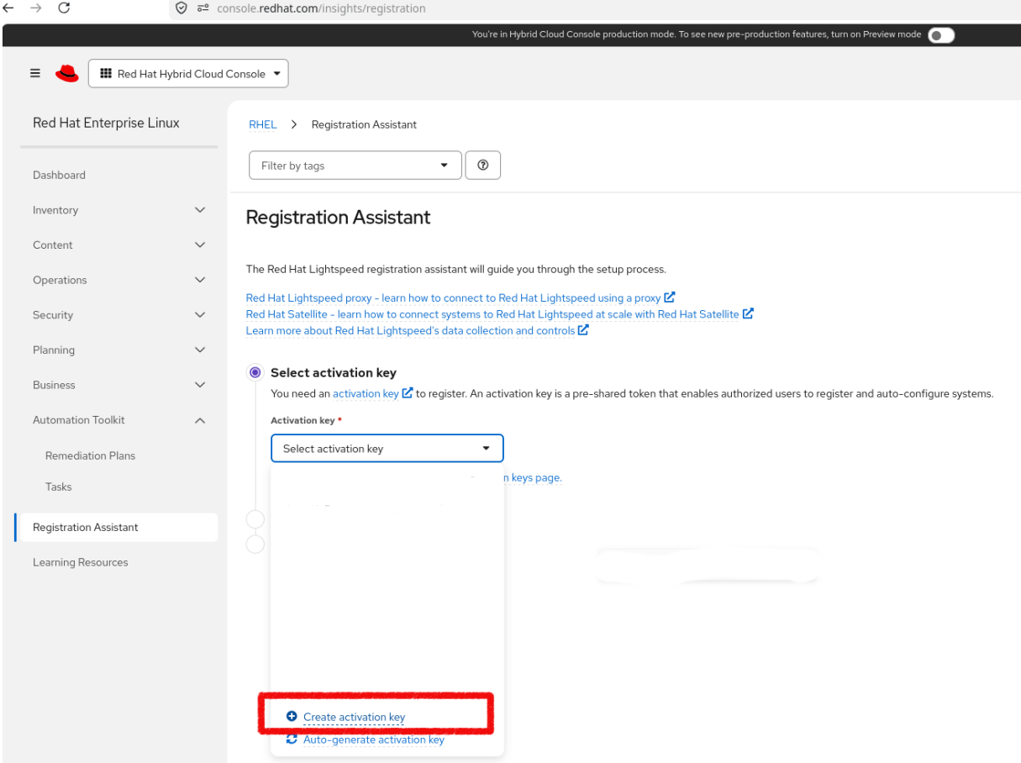Open Tasks in the sidebar

[59, 487]
